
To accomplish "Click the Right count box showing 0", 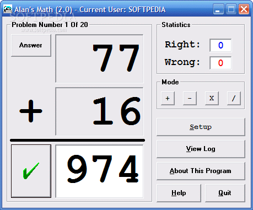I will coord(220,45).
